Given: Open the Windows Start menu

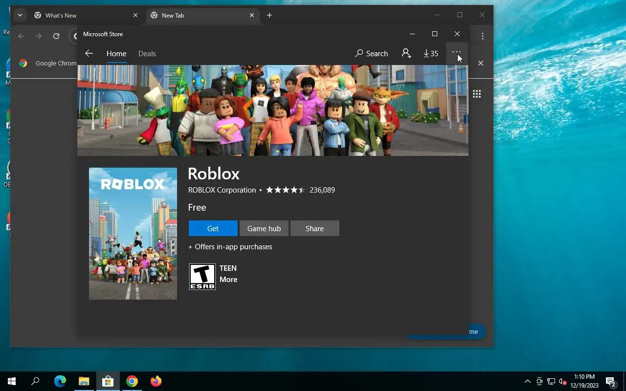Looking at the screenshot, I should [12, 381].
